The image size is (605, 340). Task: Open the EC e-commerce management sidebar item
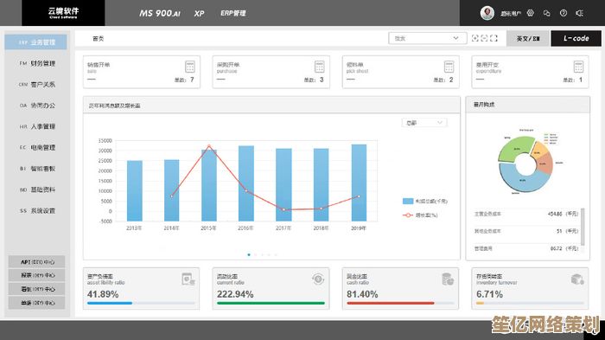pos(37,148)
